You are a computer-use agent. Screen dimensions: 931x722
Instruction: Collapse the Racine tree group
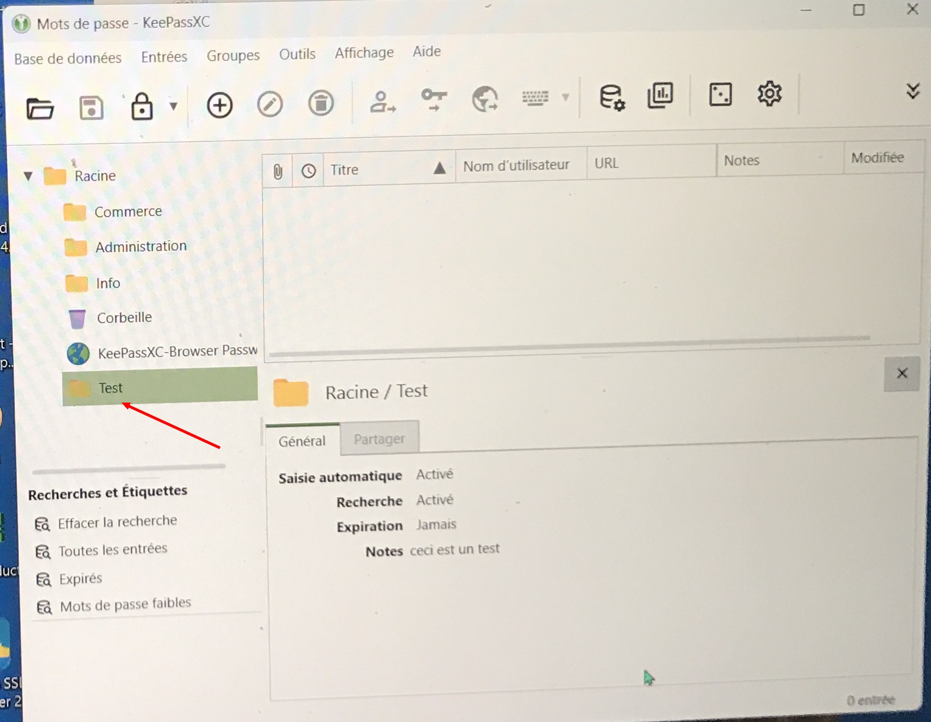(28, 176)
